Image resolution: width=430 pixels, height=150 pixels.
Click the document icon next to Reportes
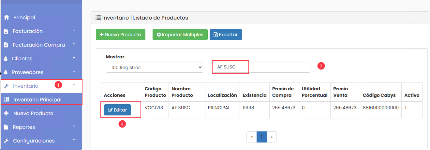(6, 127)
